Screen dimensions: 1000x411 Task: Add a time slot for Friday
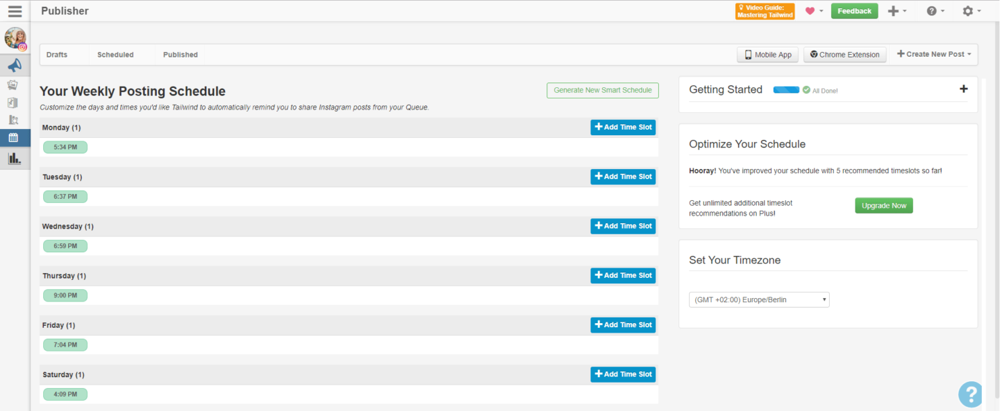pyautogui.click(x=623, y=325)
